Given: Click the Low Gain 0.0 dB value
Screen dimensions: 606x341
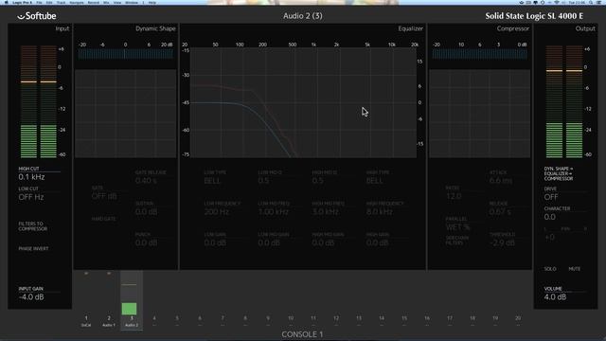Looking at the screenshot, I should pos(215,242).
